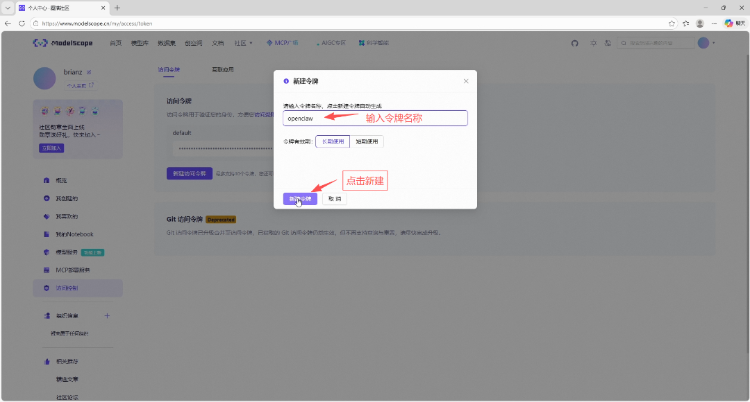Viewport: 750px width, 402px height.
Task: Click the browser refresh icon
Action: click(22, 23)
